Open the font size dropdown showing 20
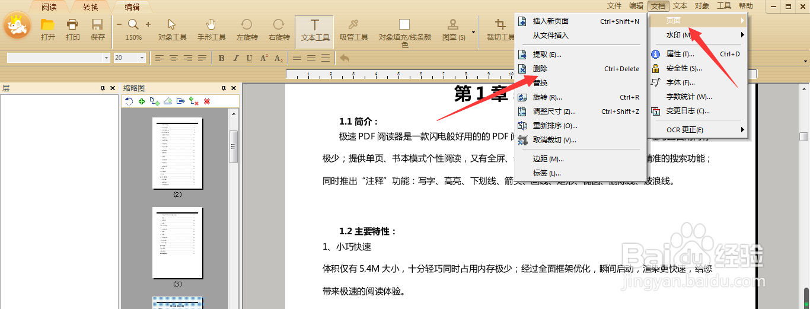This screenshot has height=309, width=810. (142, 58)
